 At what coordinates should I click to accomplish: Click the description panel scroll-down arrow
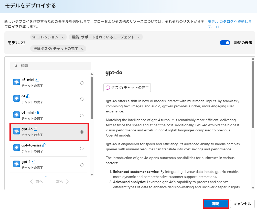coord(253,188)
